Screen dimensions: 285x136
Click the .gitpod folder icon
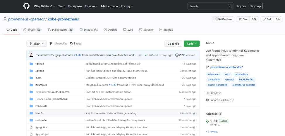(31, 71)
